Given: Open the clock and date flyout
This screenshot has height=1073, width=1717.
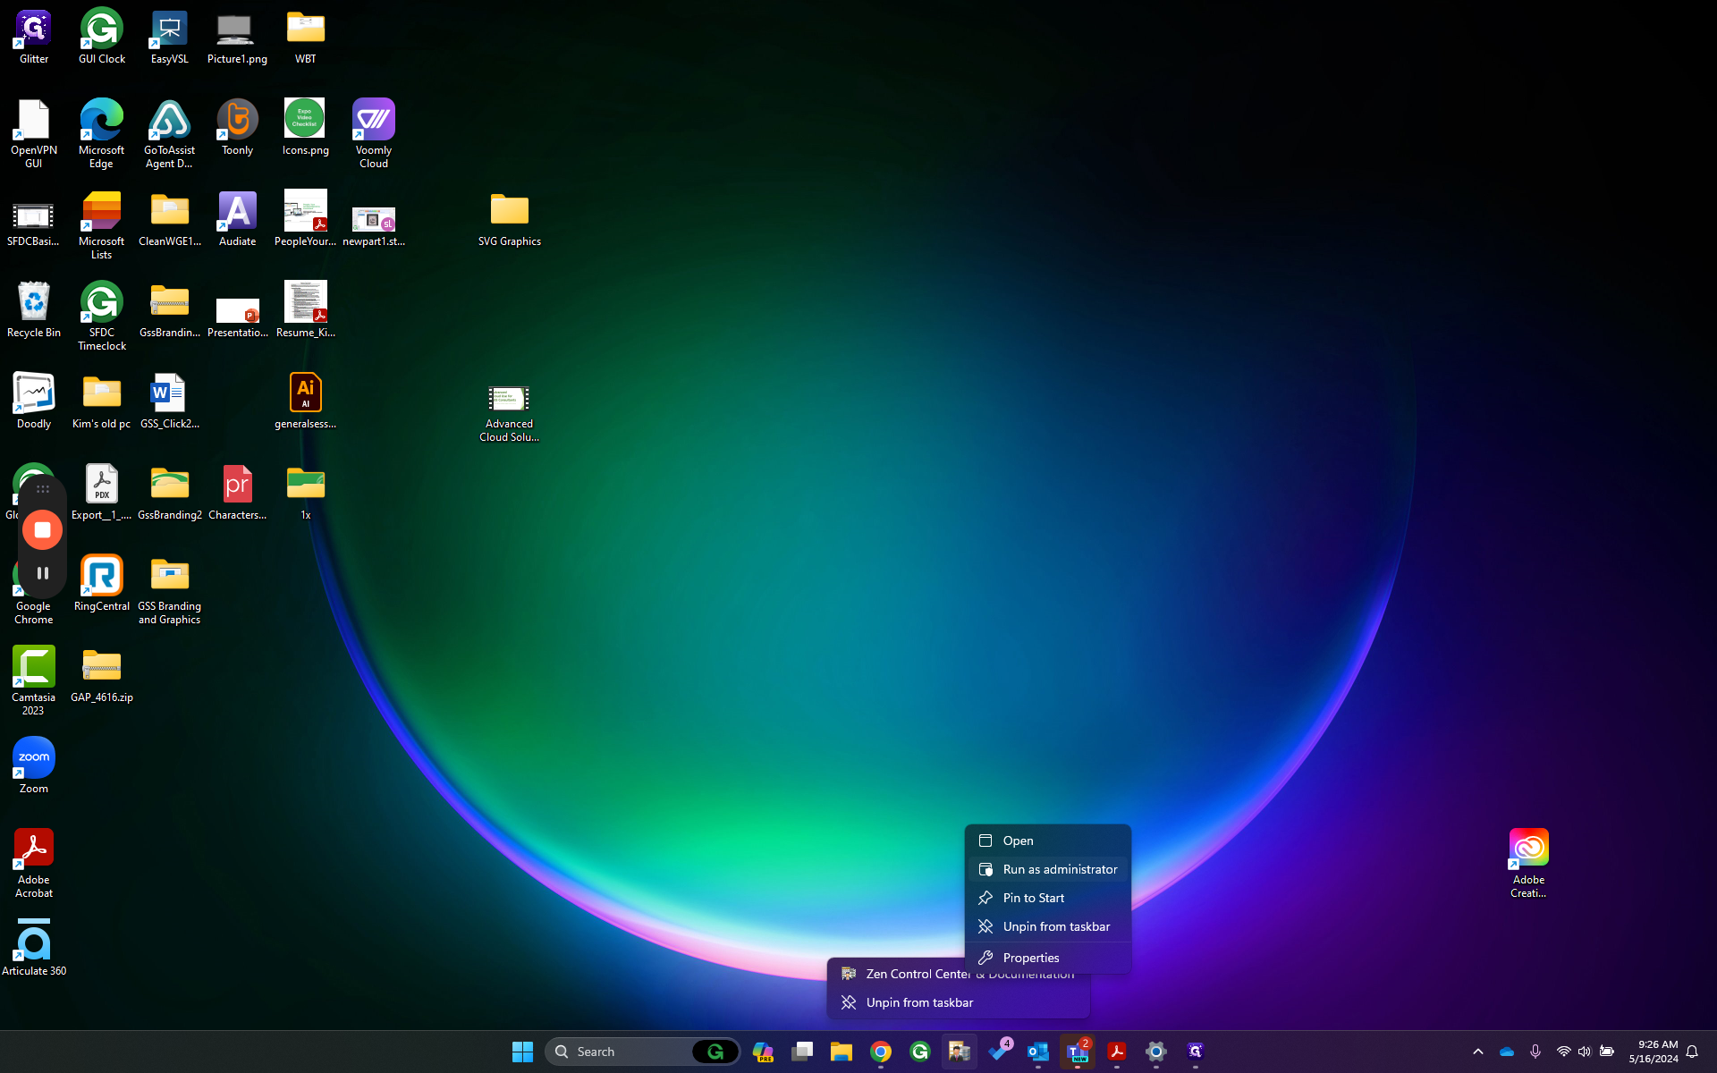Looking at the screenshot, I should click(1654, 1052).
